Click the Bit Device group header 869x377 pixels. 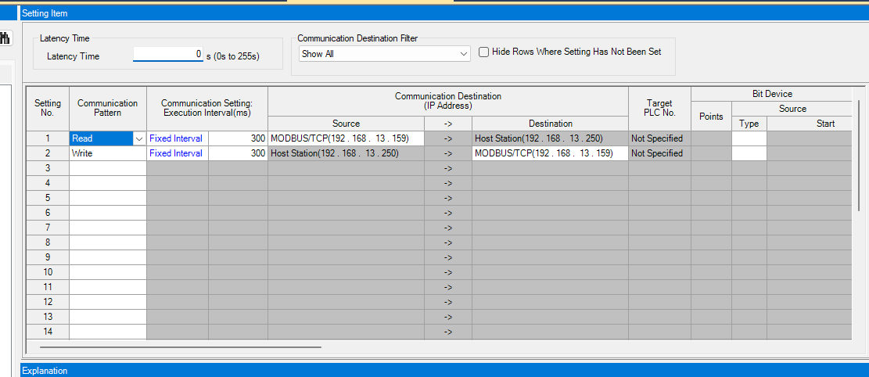[x=771, y=94]
